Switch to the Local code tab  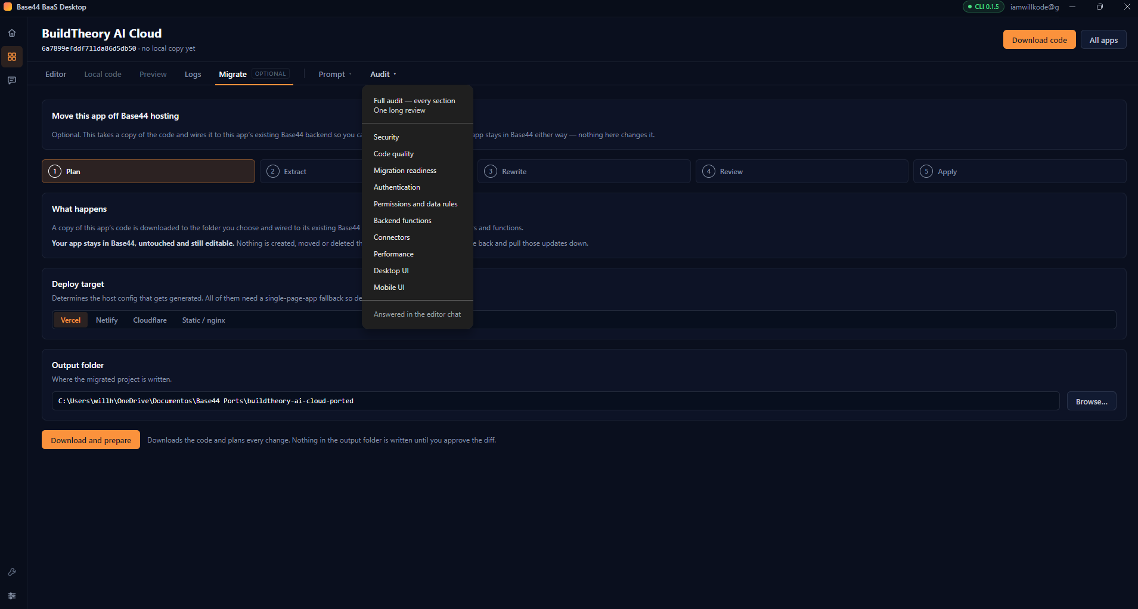click(103, 74)
